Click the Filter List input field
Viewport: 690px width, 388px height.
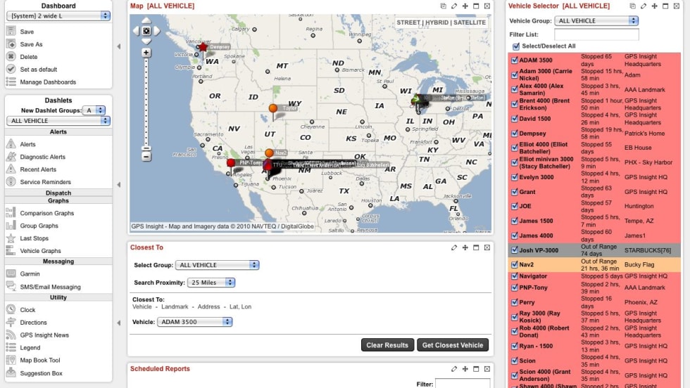pyautogui.click(x=596, y=34)
